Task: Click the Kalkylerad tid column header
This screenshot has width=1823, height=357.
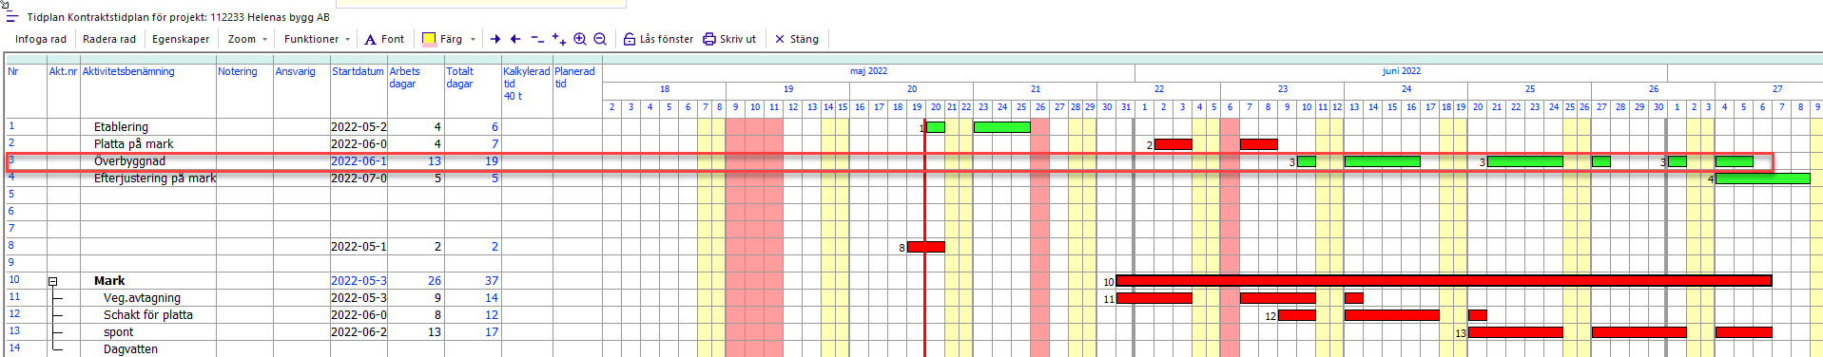Action: 527,84
